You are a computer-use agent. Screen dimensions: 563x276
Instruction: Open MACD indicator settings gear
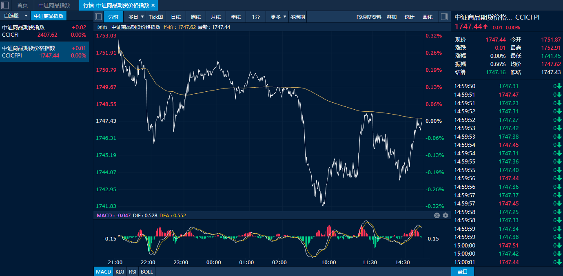pyautogui.click(x=445, y=215)
